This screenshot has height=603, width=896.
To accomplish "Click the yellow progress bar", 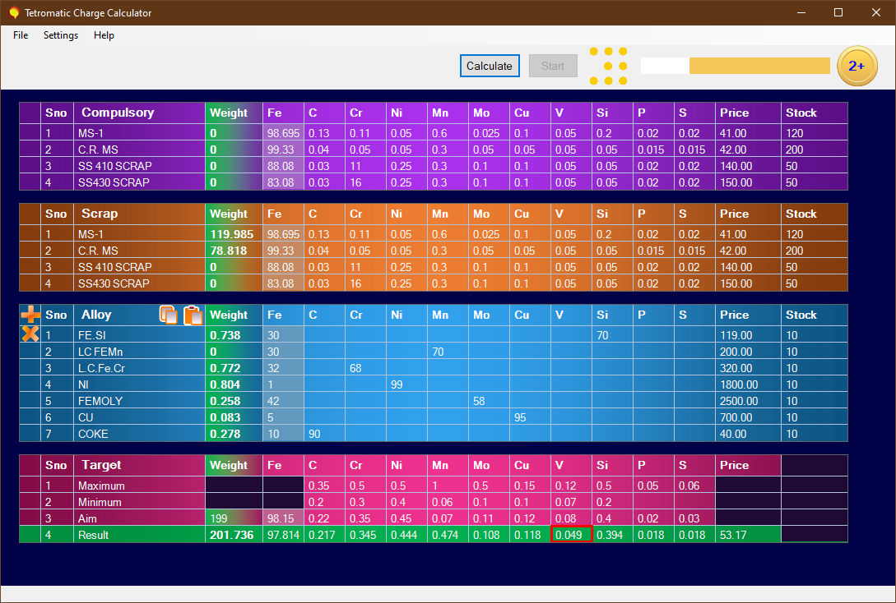I will point(757,65).
